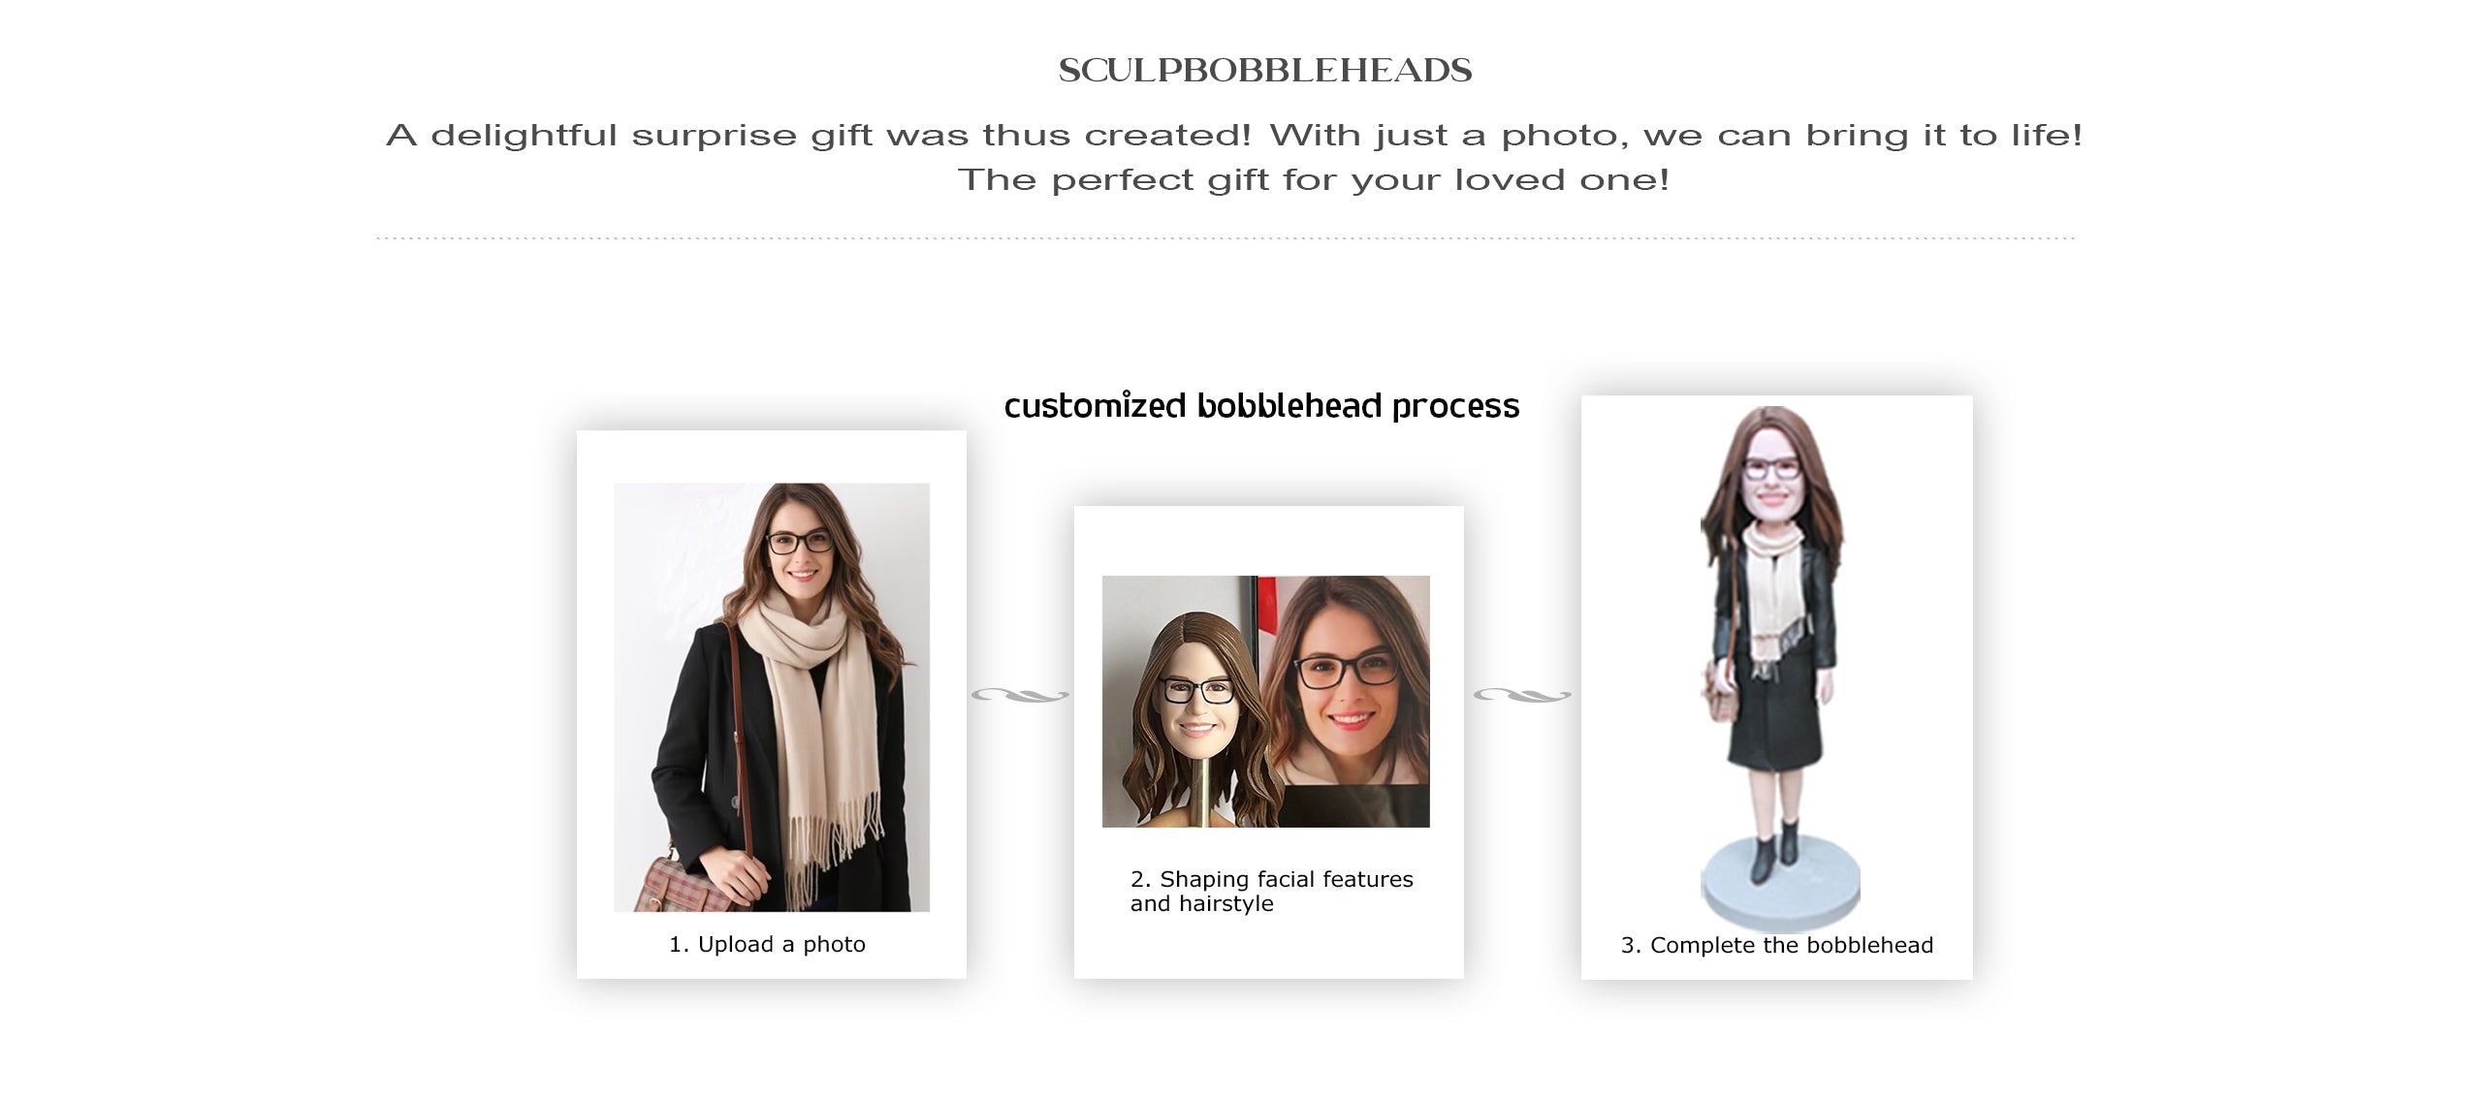Click the finished bobblehead's face with glasses
Viewport: 2483px width, 1099px height.
(x=1770, y=481)
